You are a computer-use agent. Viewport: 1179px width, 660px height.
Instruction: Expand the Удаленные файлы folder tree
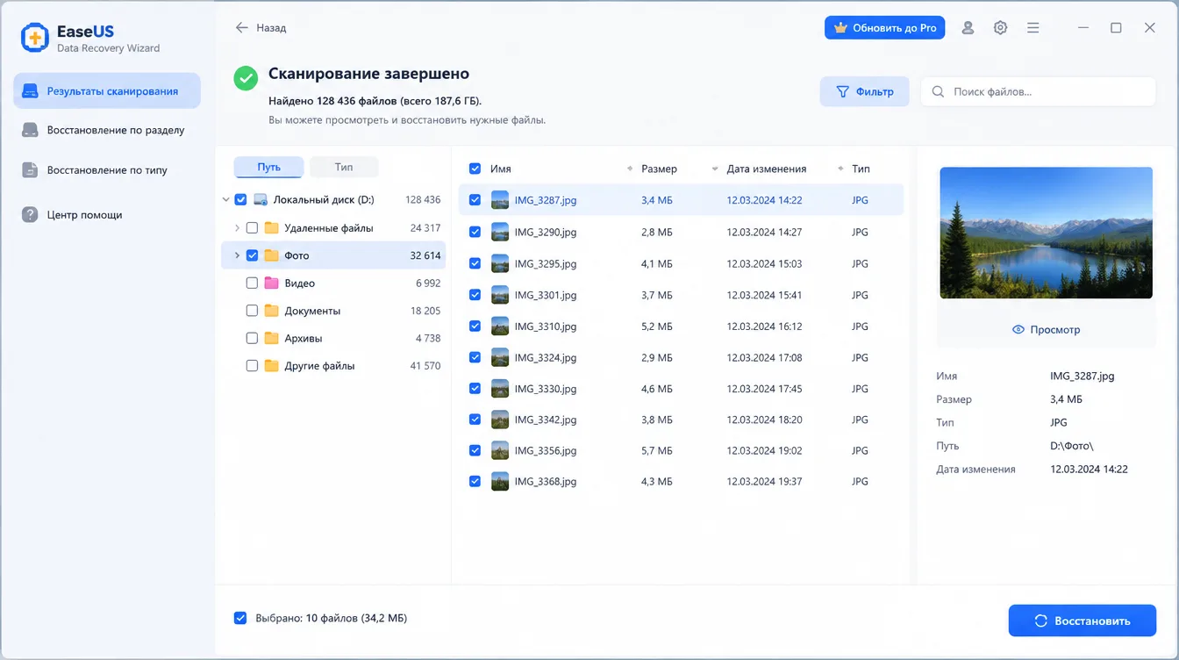[x=237, y=228]
